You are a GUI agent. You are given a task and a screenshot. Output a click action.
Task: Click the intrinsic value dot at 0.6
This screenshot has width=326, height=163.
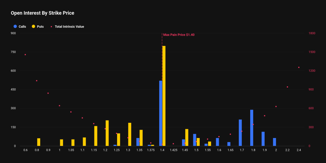pyautogui.click(x=25, y=55)
